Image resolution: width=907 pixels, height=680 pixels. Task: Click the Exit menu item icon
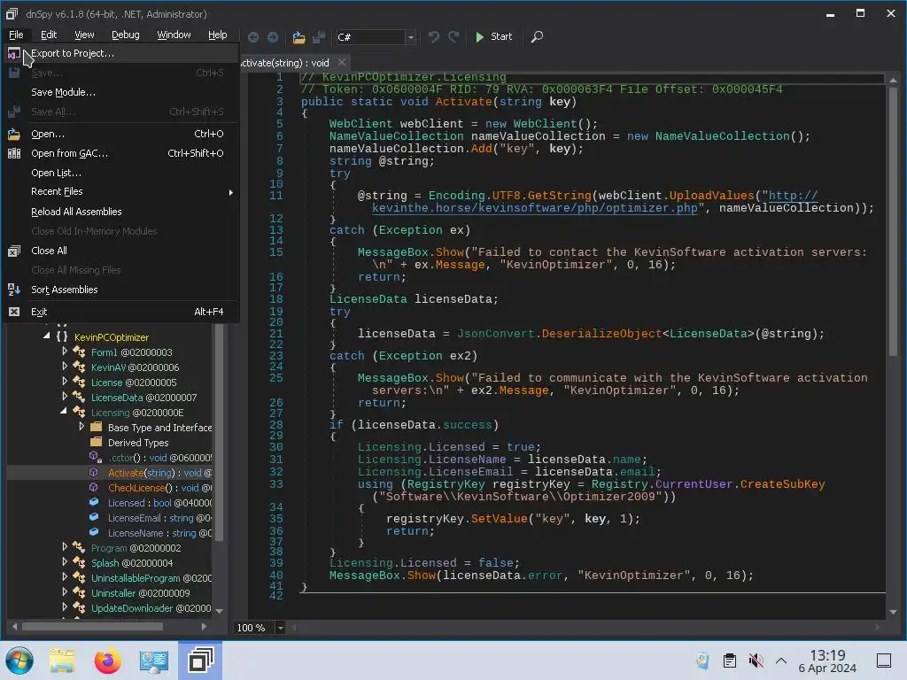14,312
